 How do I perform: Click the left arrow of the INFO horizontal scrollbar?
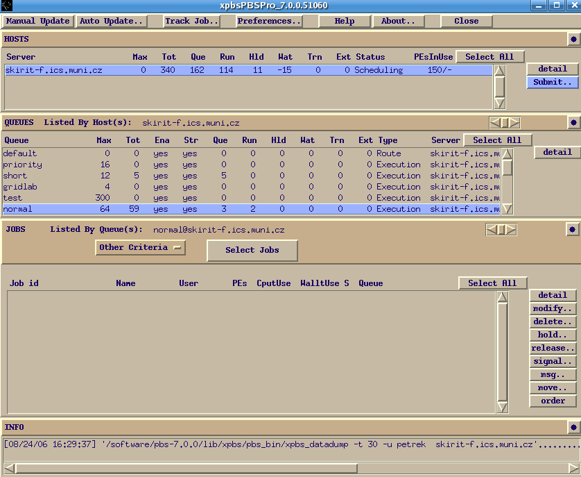10,468
